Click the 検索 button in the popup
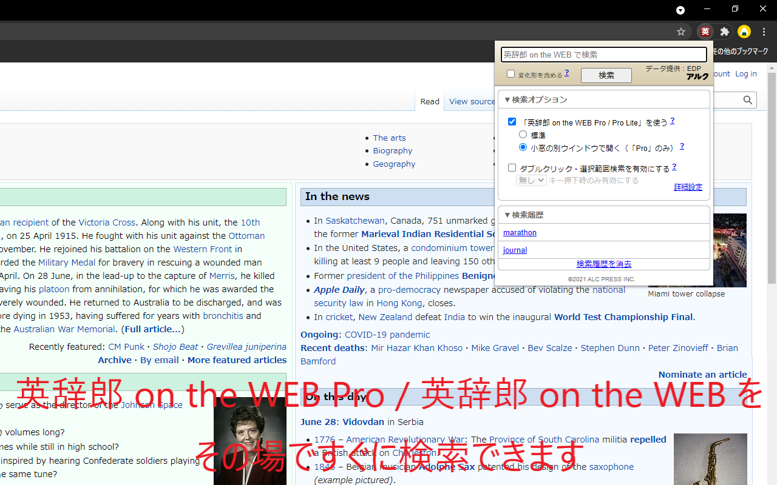Screen dimensions: 777x485 coord(606,75)
